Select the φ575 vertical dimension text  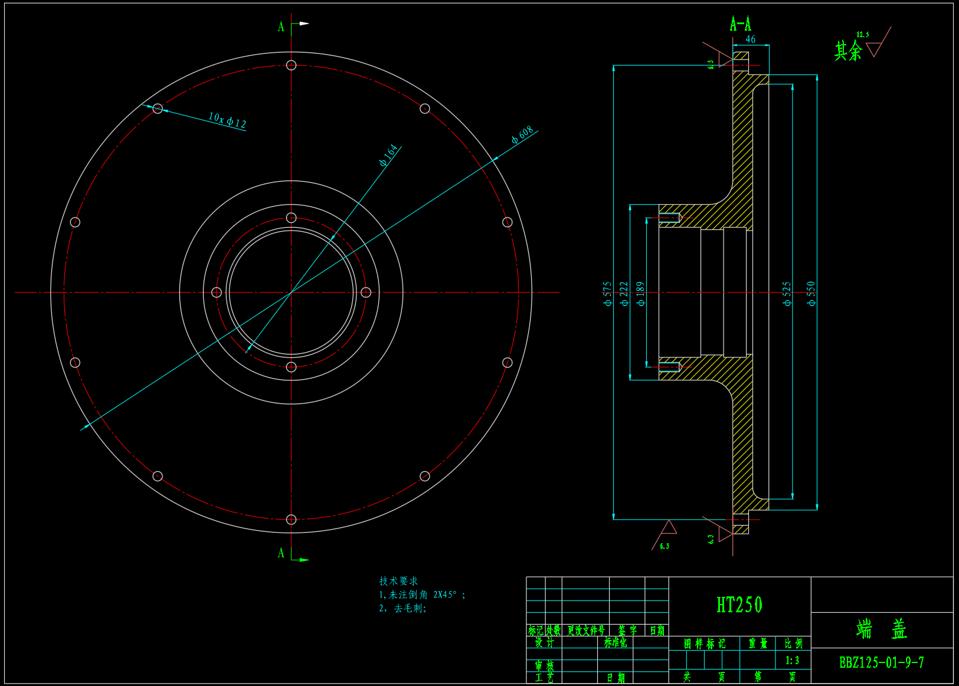[607, 293]
